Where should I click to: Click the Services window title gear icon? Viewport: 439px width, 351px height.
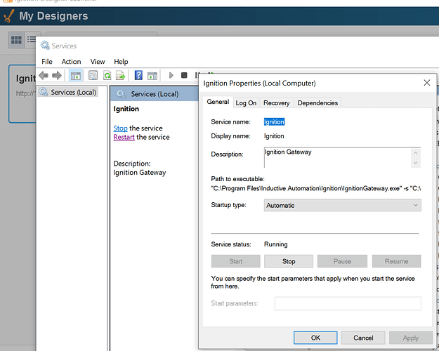point(45,45)
